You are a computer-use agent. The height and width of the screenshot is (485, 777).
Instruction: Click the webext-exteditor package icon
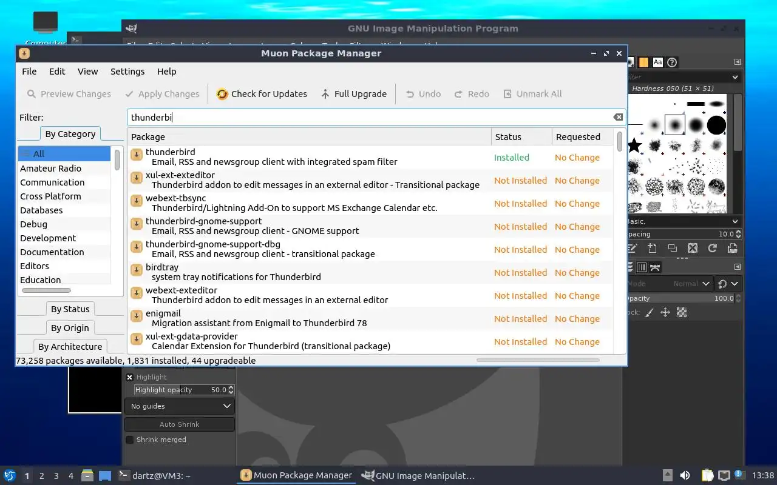(x=137, y=293)
